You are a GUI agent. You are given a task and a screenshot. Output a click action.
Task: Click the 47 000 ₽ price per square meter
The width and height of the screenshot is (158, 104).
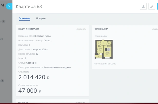[30, 90]
